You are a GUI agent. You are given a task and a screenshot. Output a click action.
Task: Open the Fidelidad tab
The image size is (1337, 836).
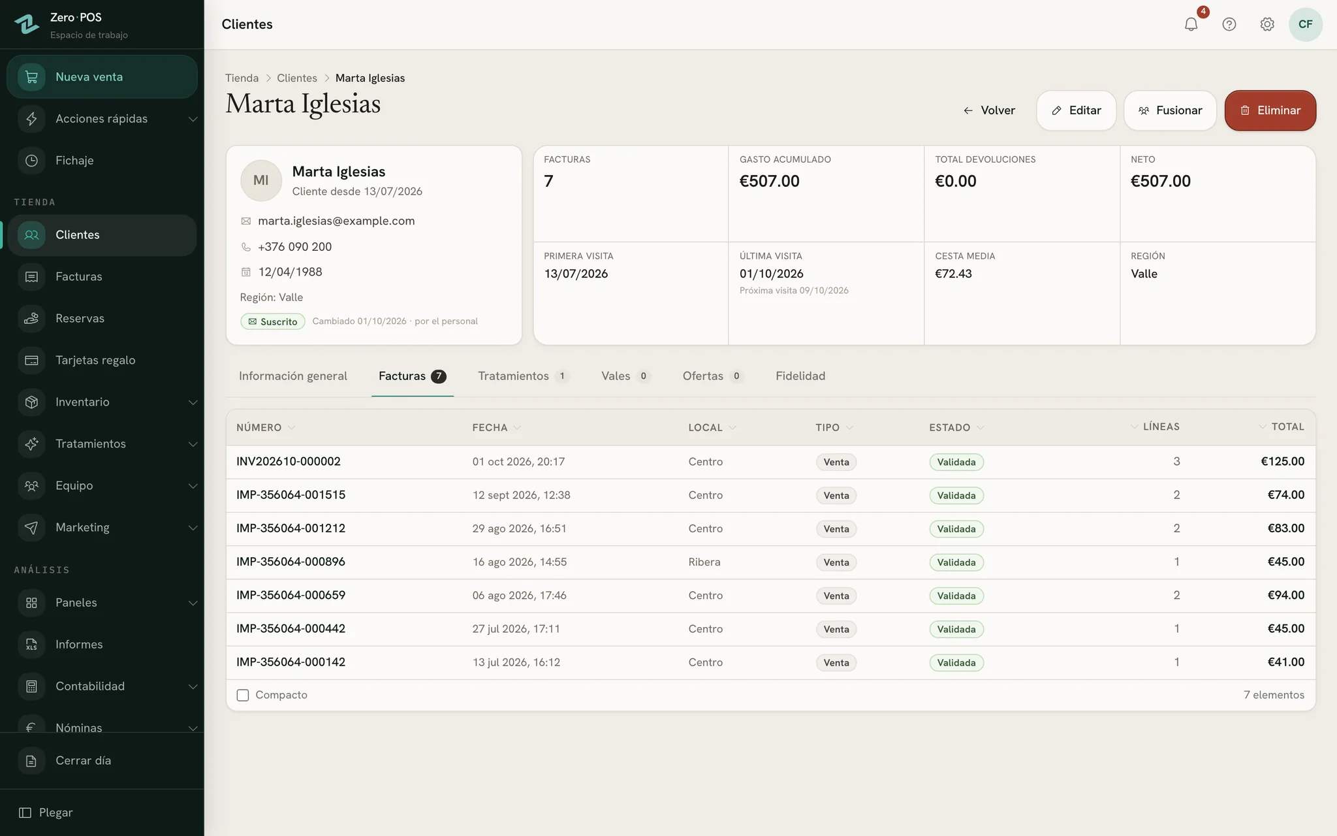(x=800, y=376)
